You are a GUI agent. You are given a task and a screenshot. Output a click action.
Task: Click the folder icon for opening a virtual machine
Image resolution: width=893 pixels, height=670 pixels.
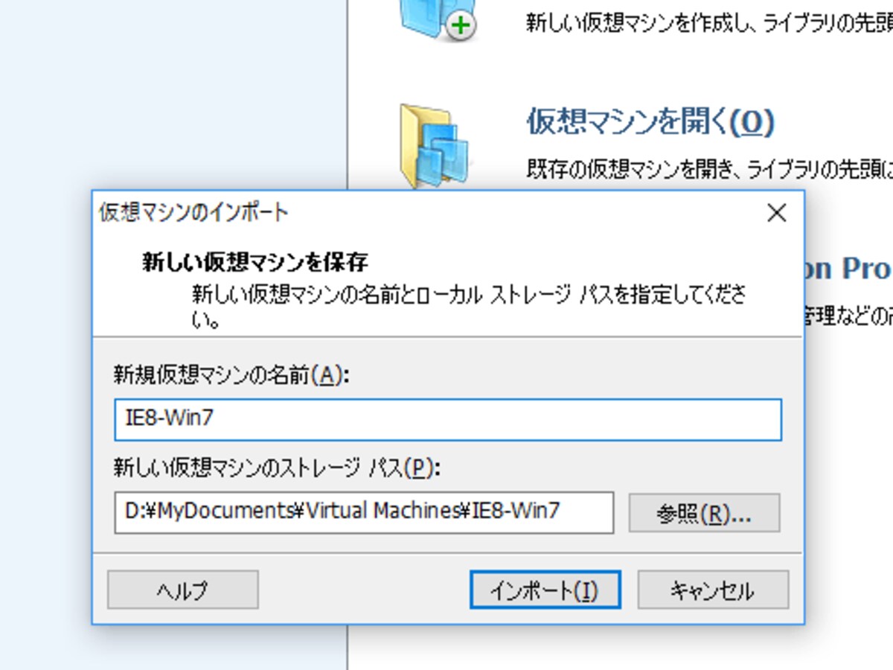(435, 146)
